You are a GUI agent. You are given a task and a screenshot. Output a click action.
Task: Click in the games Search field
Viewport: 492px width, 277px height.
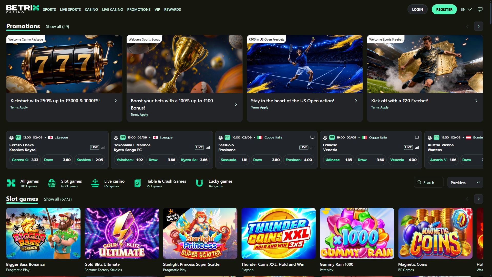[x=429, y=182]
